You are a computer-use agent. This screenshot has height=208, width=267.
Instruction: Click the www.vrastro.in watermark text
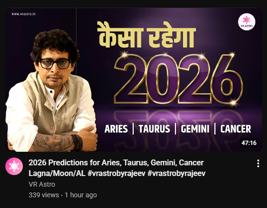click(x=23, y=14)
